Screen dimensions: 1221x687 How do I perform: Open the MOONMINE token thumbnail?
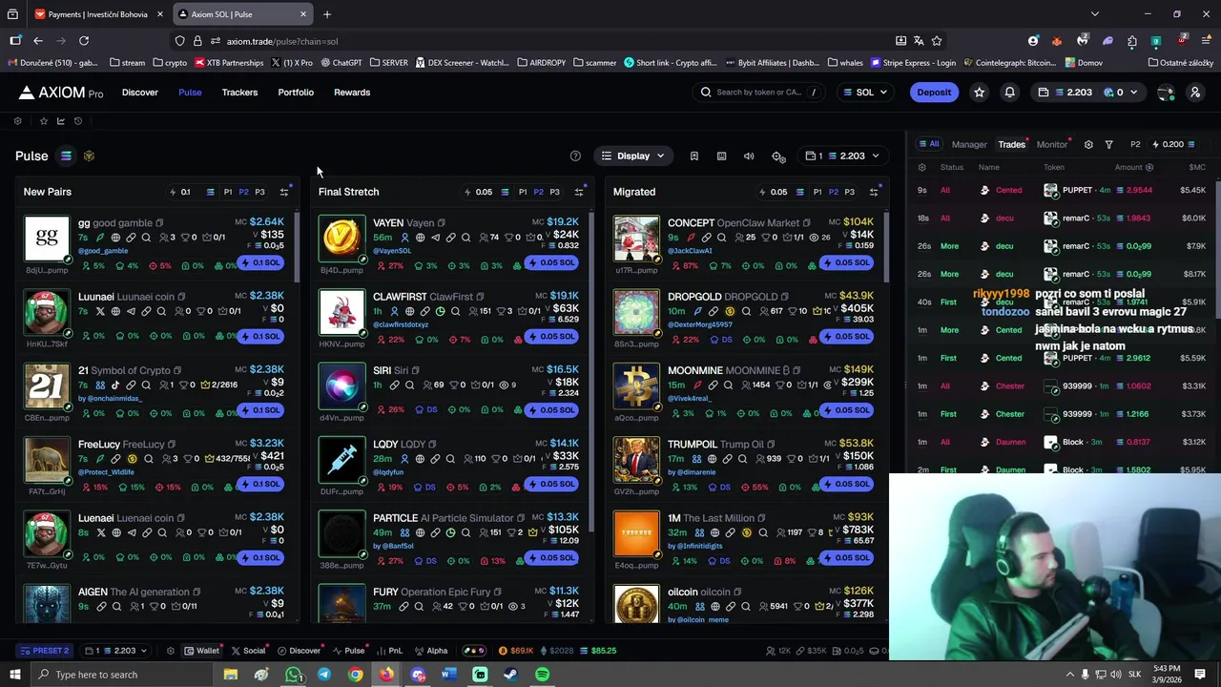click(636, 386)
